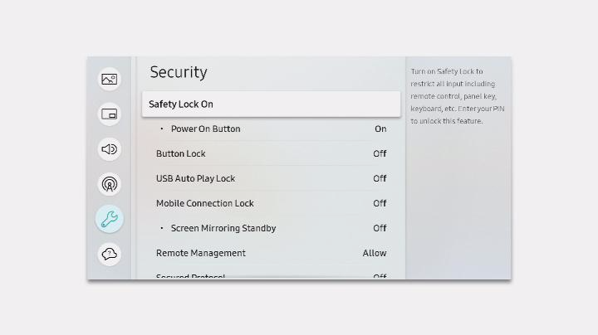Toggle the Button Lock setting label
The image size is (598, 335).
click(x=181, y=154)
